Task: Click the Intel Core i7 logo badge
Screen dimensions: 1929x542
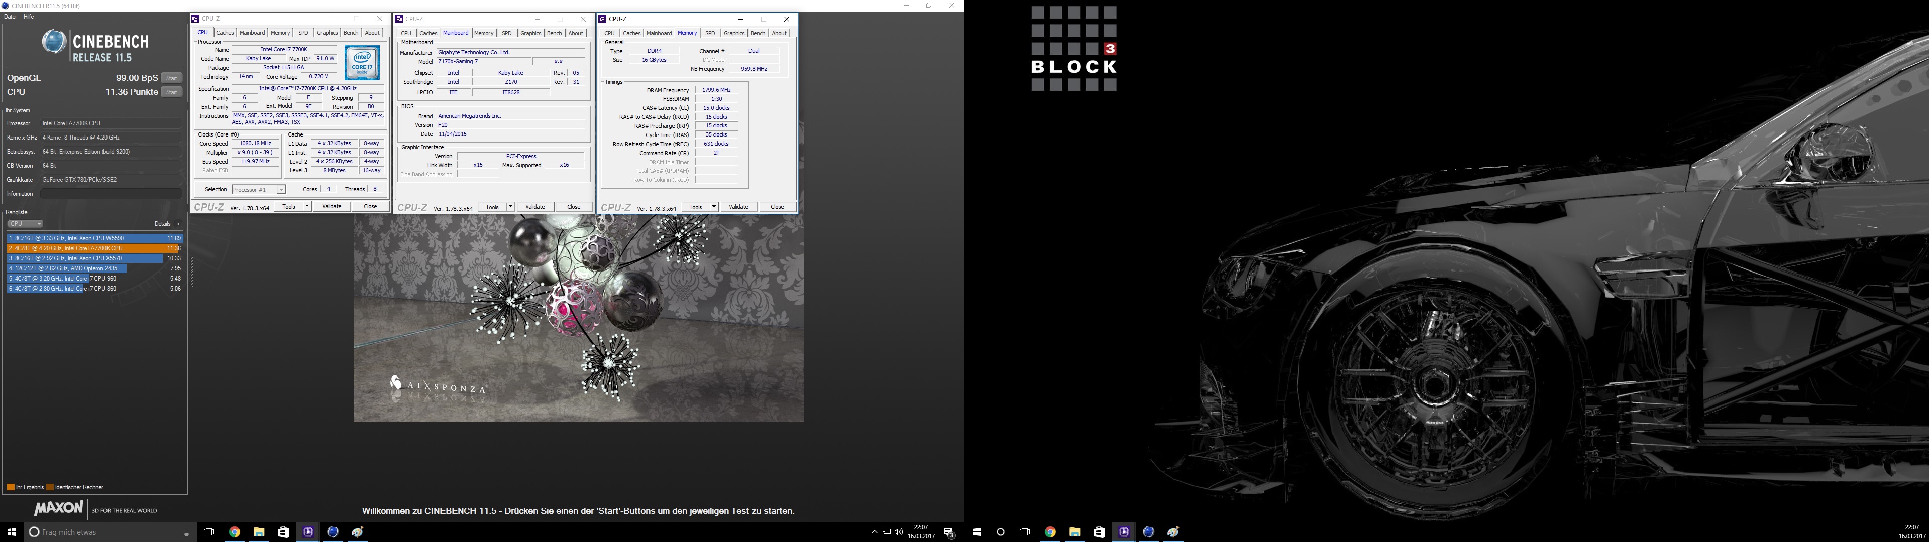Action: point(362,63)
